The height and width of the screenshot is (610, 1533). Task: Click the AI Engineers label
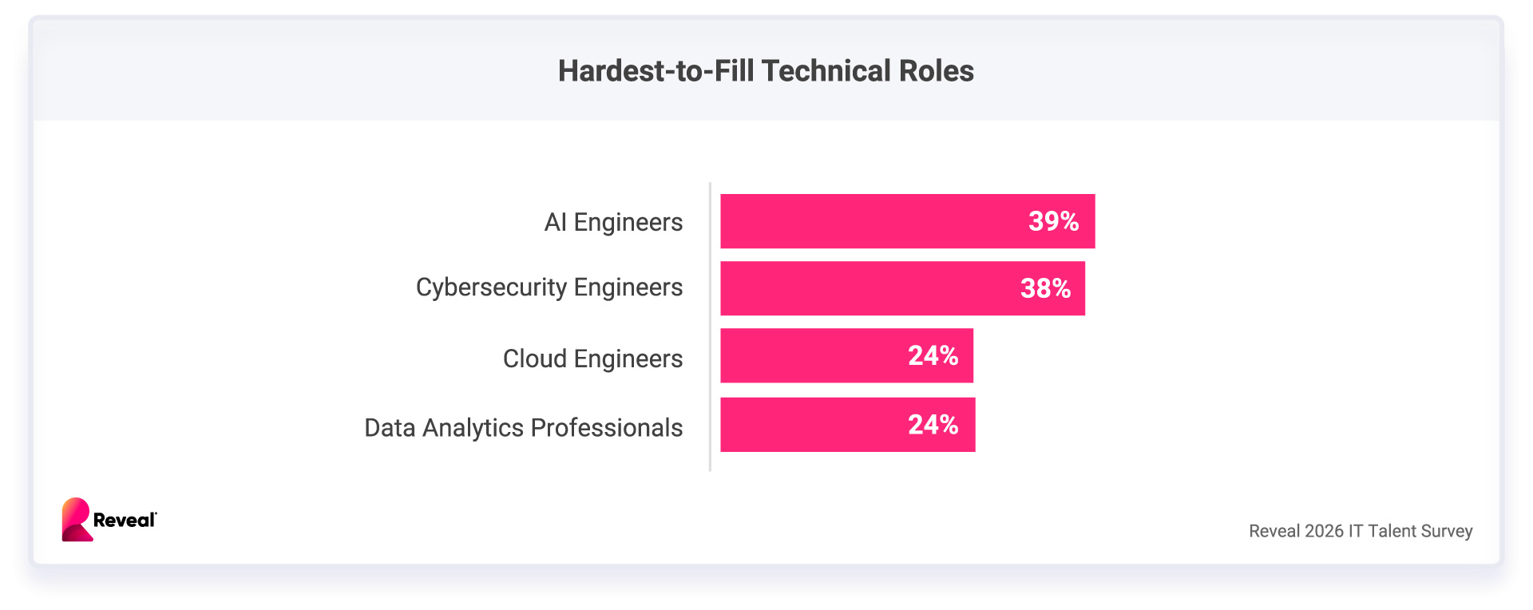[613, 222]
